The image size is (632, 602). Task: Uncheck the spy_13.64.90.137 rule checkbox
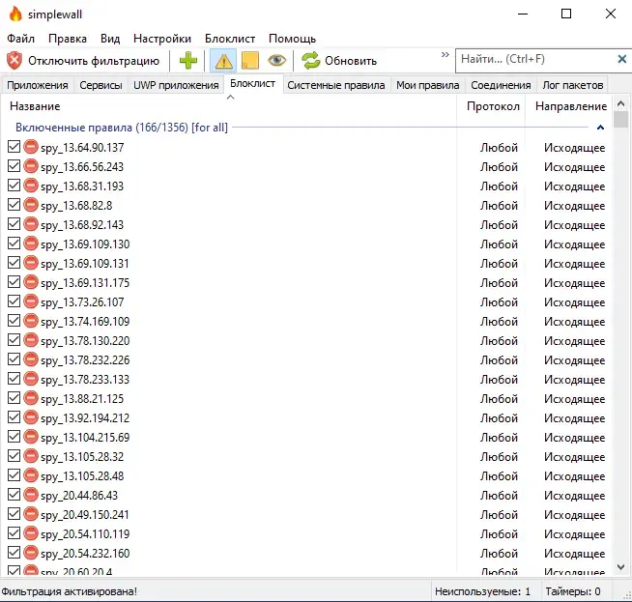pos(14,147)
